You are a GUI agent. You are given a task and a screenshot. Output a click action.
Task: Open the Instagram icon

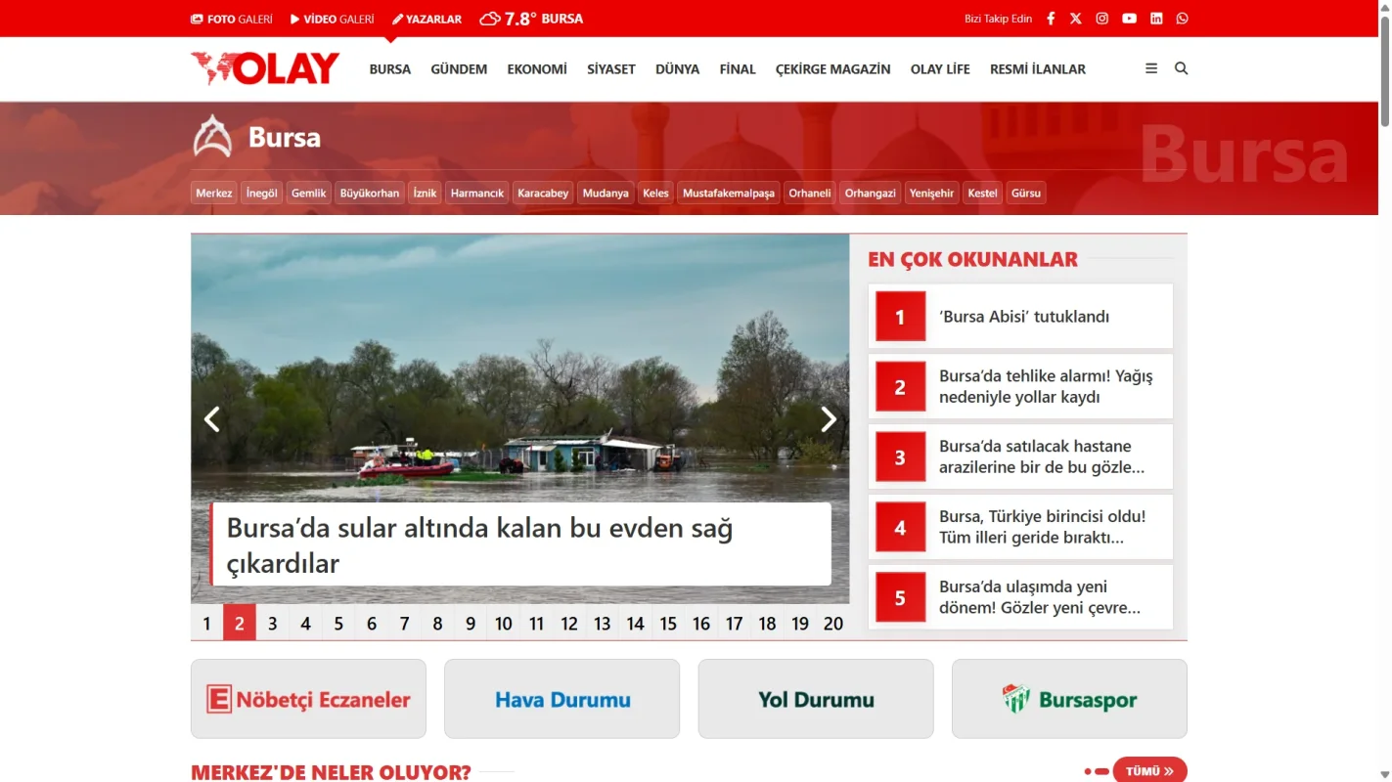click(x=1102, y=18)
